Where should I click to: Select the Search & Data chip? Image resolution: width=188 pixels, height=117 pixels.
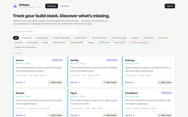click(x=120, y=42)
